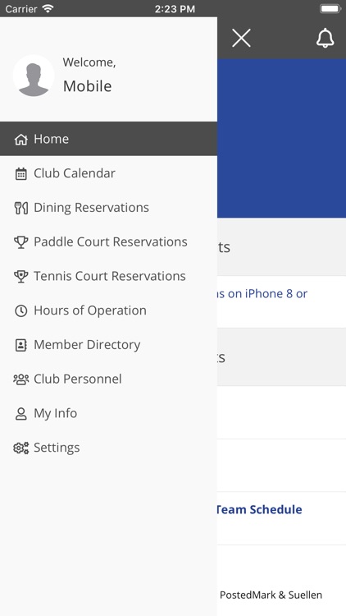The width and height of the screenshot is (346, 616).
Task: Tap the clock icon for Hours of Operation
Action: [20, 310]
